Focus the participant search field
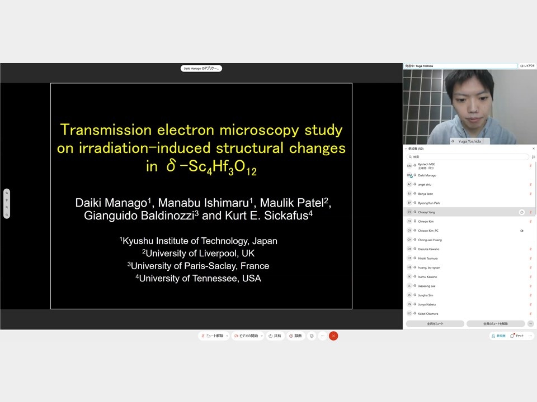 (468, 156)
